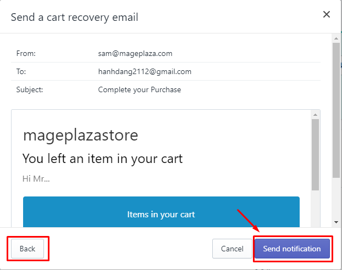This screenshot has height=270, width=342.
Task: Click the To: label
Action: [21, 71]
